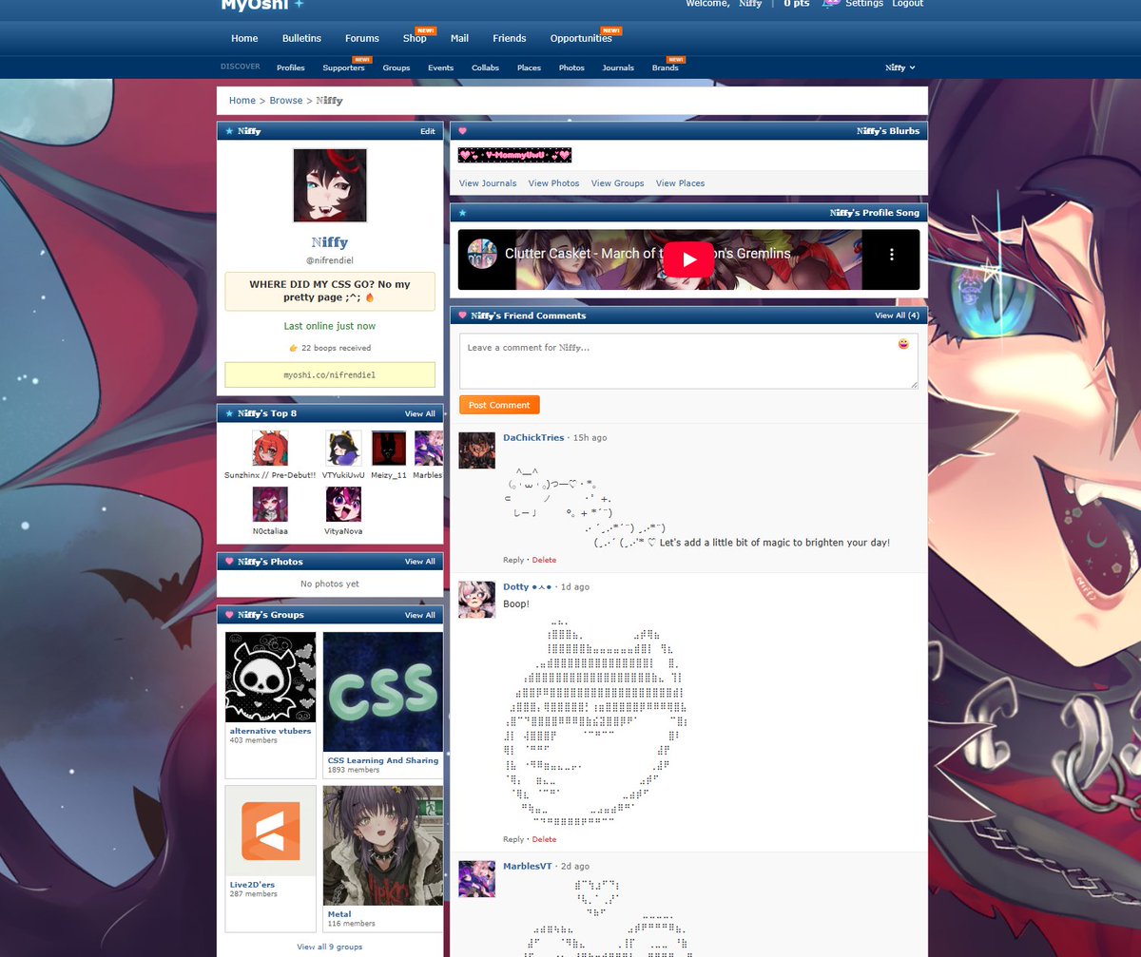Click View Photos link
The width and height of the screenshot is (1141, 957).
(x=553, y=183)
